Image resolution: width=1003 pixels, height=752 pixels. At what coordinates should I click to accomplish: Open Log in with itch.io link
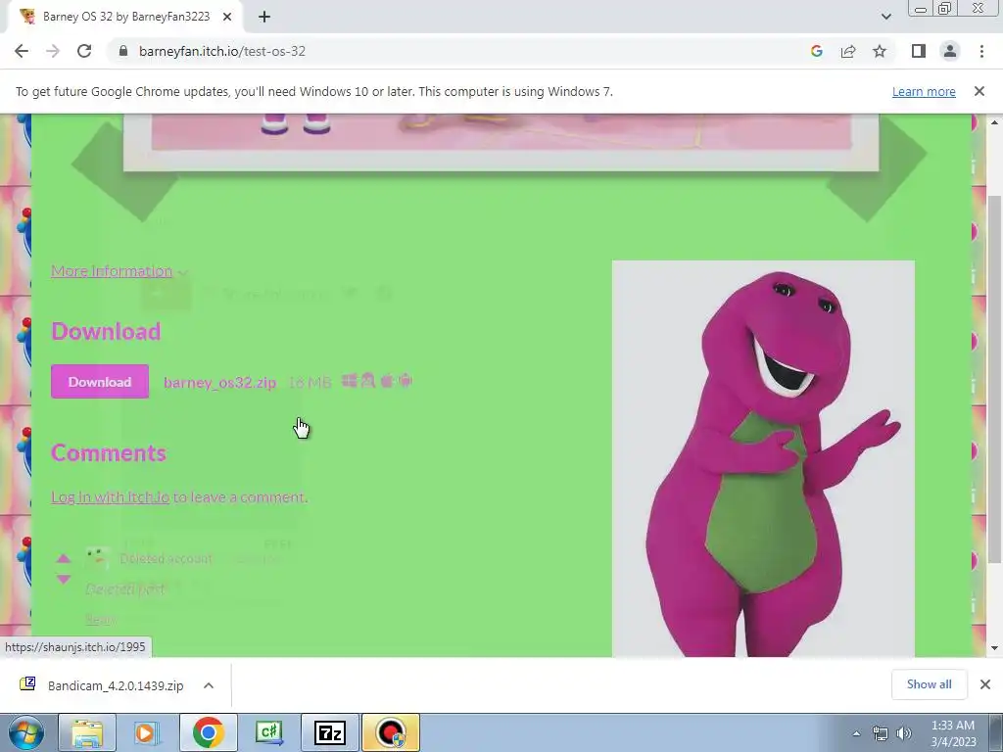coord(110,496)
